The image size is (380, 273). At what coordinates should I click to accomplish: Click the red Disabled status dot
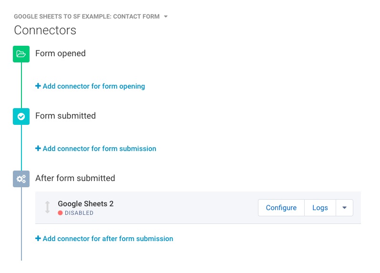point(60,213)
